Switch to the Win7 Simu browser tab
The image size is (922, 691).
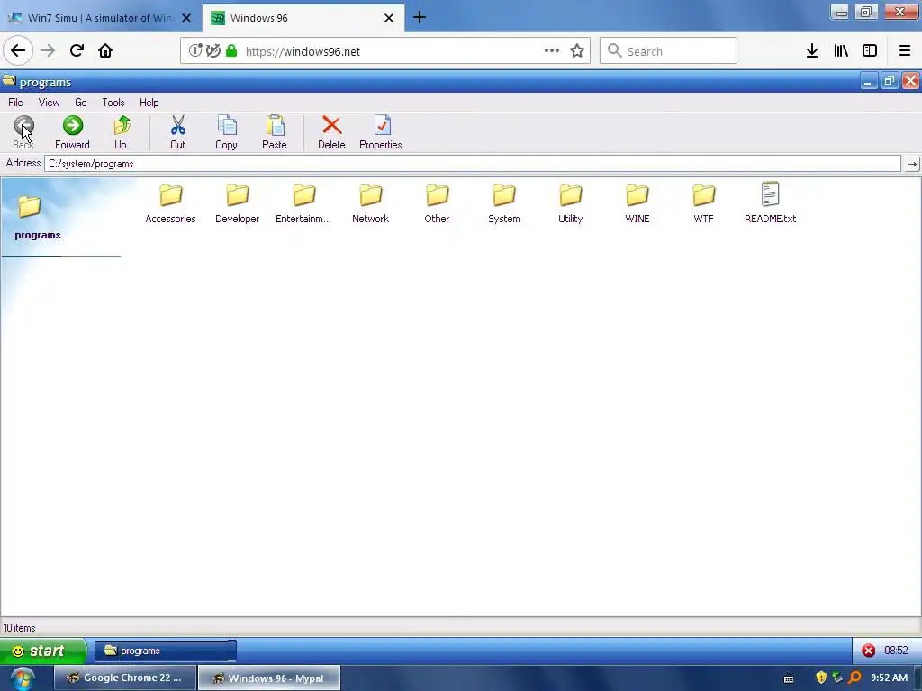click(x=99, y=18)
